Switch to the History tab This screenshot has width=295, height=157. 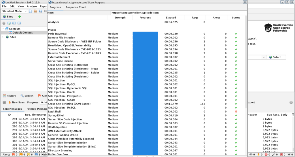point(10,96)
